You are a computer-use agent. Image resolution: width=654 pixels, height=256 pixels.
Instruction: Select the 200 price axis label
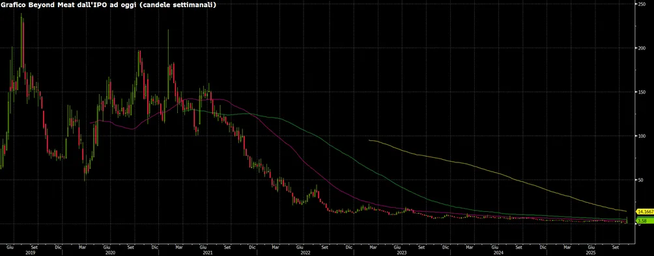click(642, 48)
